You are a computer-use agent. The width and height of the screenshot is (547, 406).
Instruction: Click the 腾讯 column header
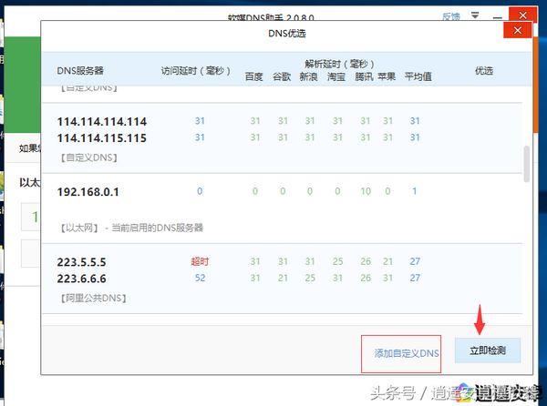[364, 76]
